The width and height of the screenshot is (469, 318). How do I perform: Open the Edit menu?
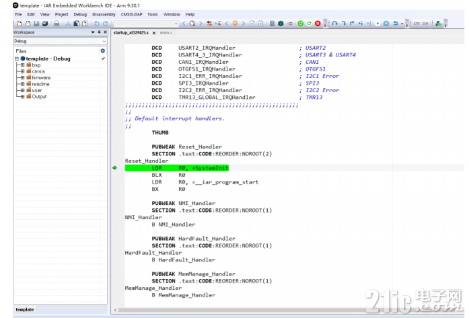click(x=31, y=14)
